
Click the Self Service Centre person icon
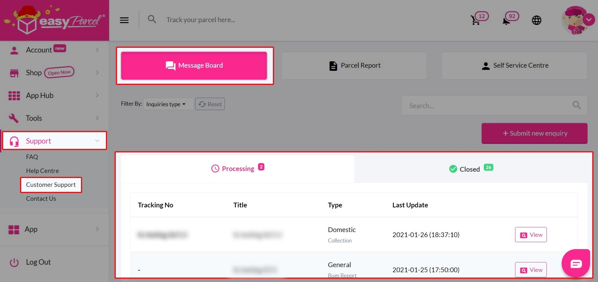(486, 65)
